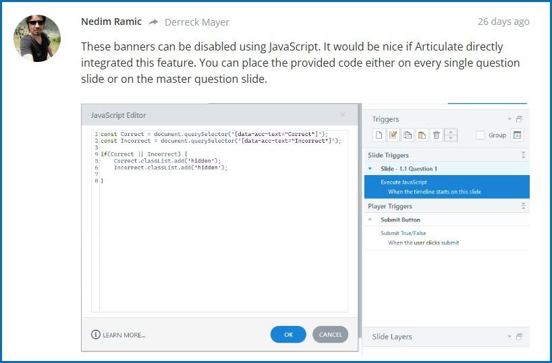This screenshot has height=363, width=552.
Task: Delete the selected trigger with trash icon
Action: (437, 135)
